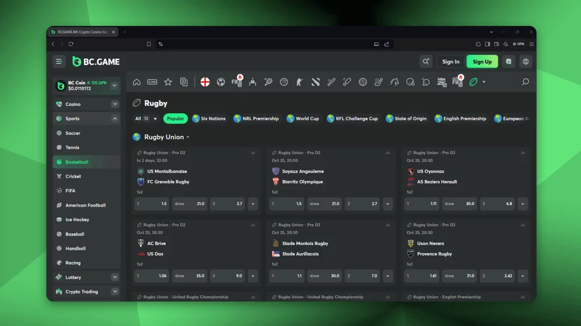Bet 1 at 1.5 on US Montalbanaise
This screenshot has width=581, height=326.
tap(152, 204)
